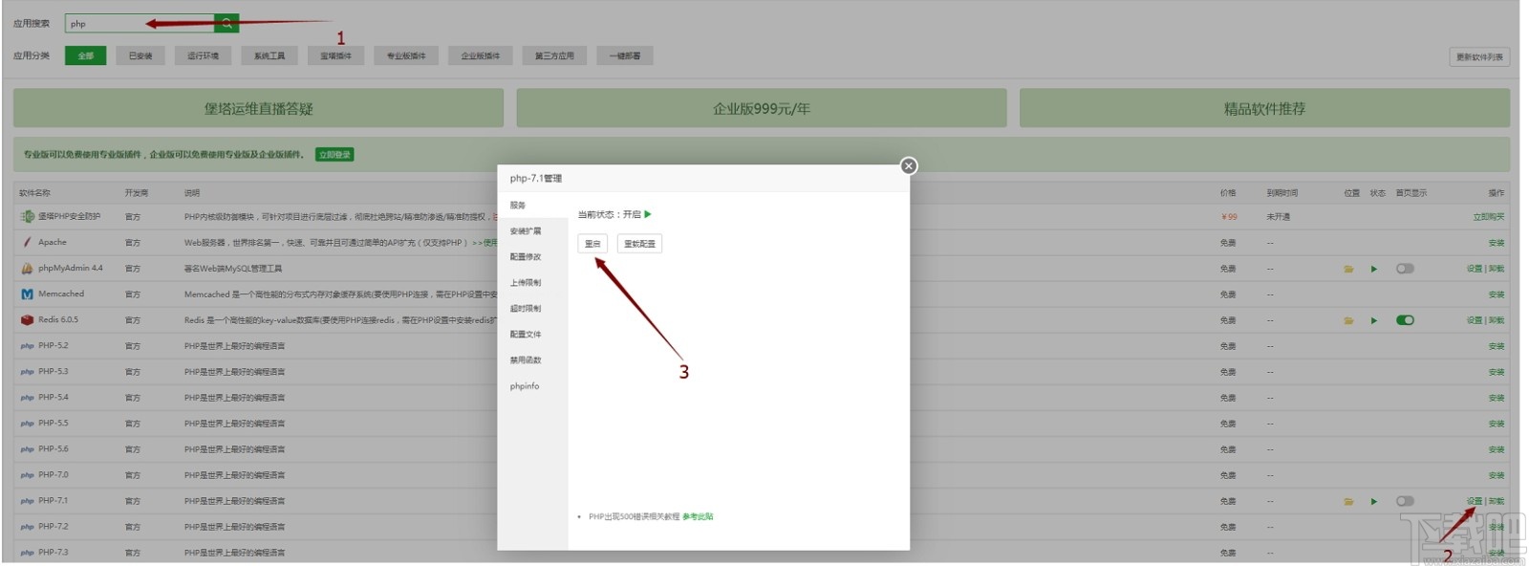Click the 堡塔PHP安全防护 app icon
The width and height of the screenshot is (1529, 566).
(27, 216)
